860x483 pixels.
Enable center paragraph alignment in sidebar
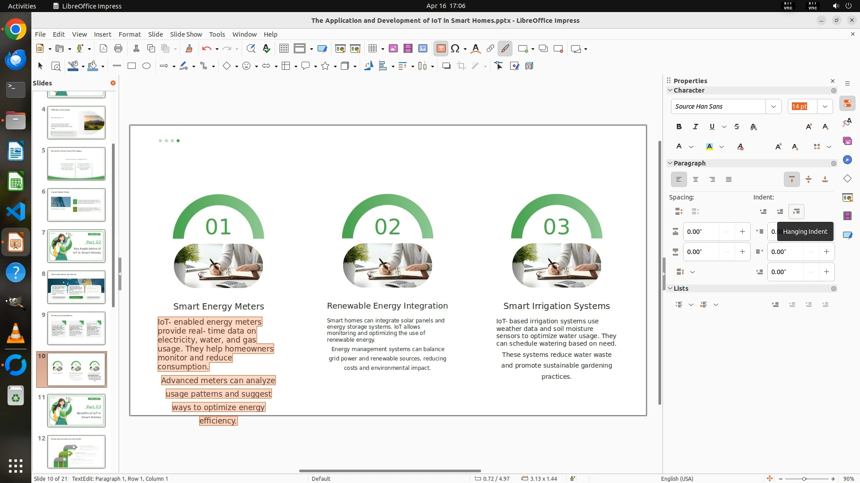point(695,180)
